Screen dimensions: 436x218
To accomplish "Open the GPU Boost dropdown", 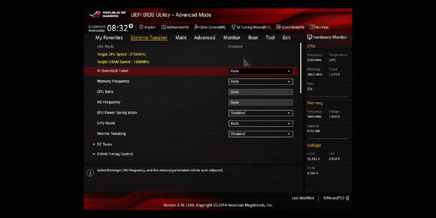I will 261,123.
